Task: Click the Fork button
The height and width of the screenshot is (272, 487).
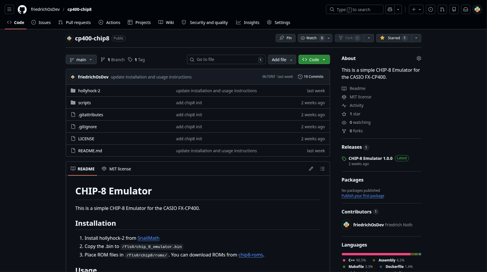Action: pos(349,38)
